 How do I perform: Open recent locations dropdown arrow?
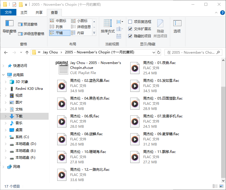pyautogui.click(x=21, y=52)
